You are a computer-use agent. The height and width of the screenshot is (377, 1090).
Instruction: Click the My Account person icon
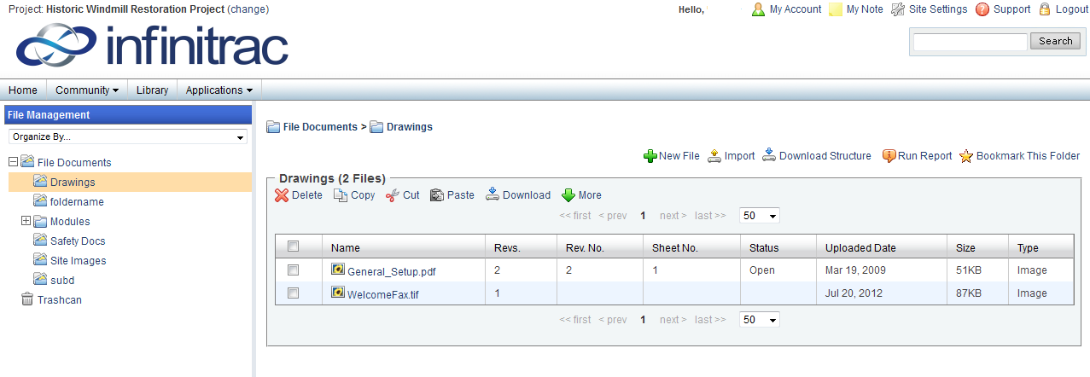[758, 9]
